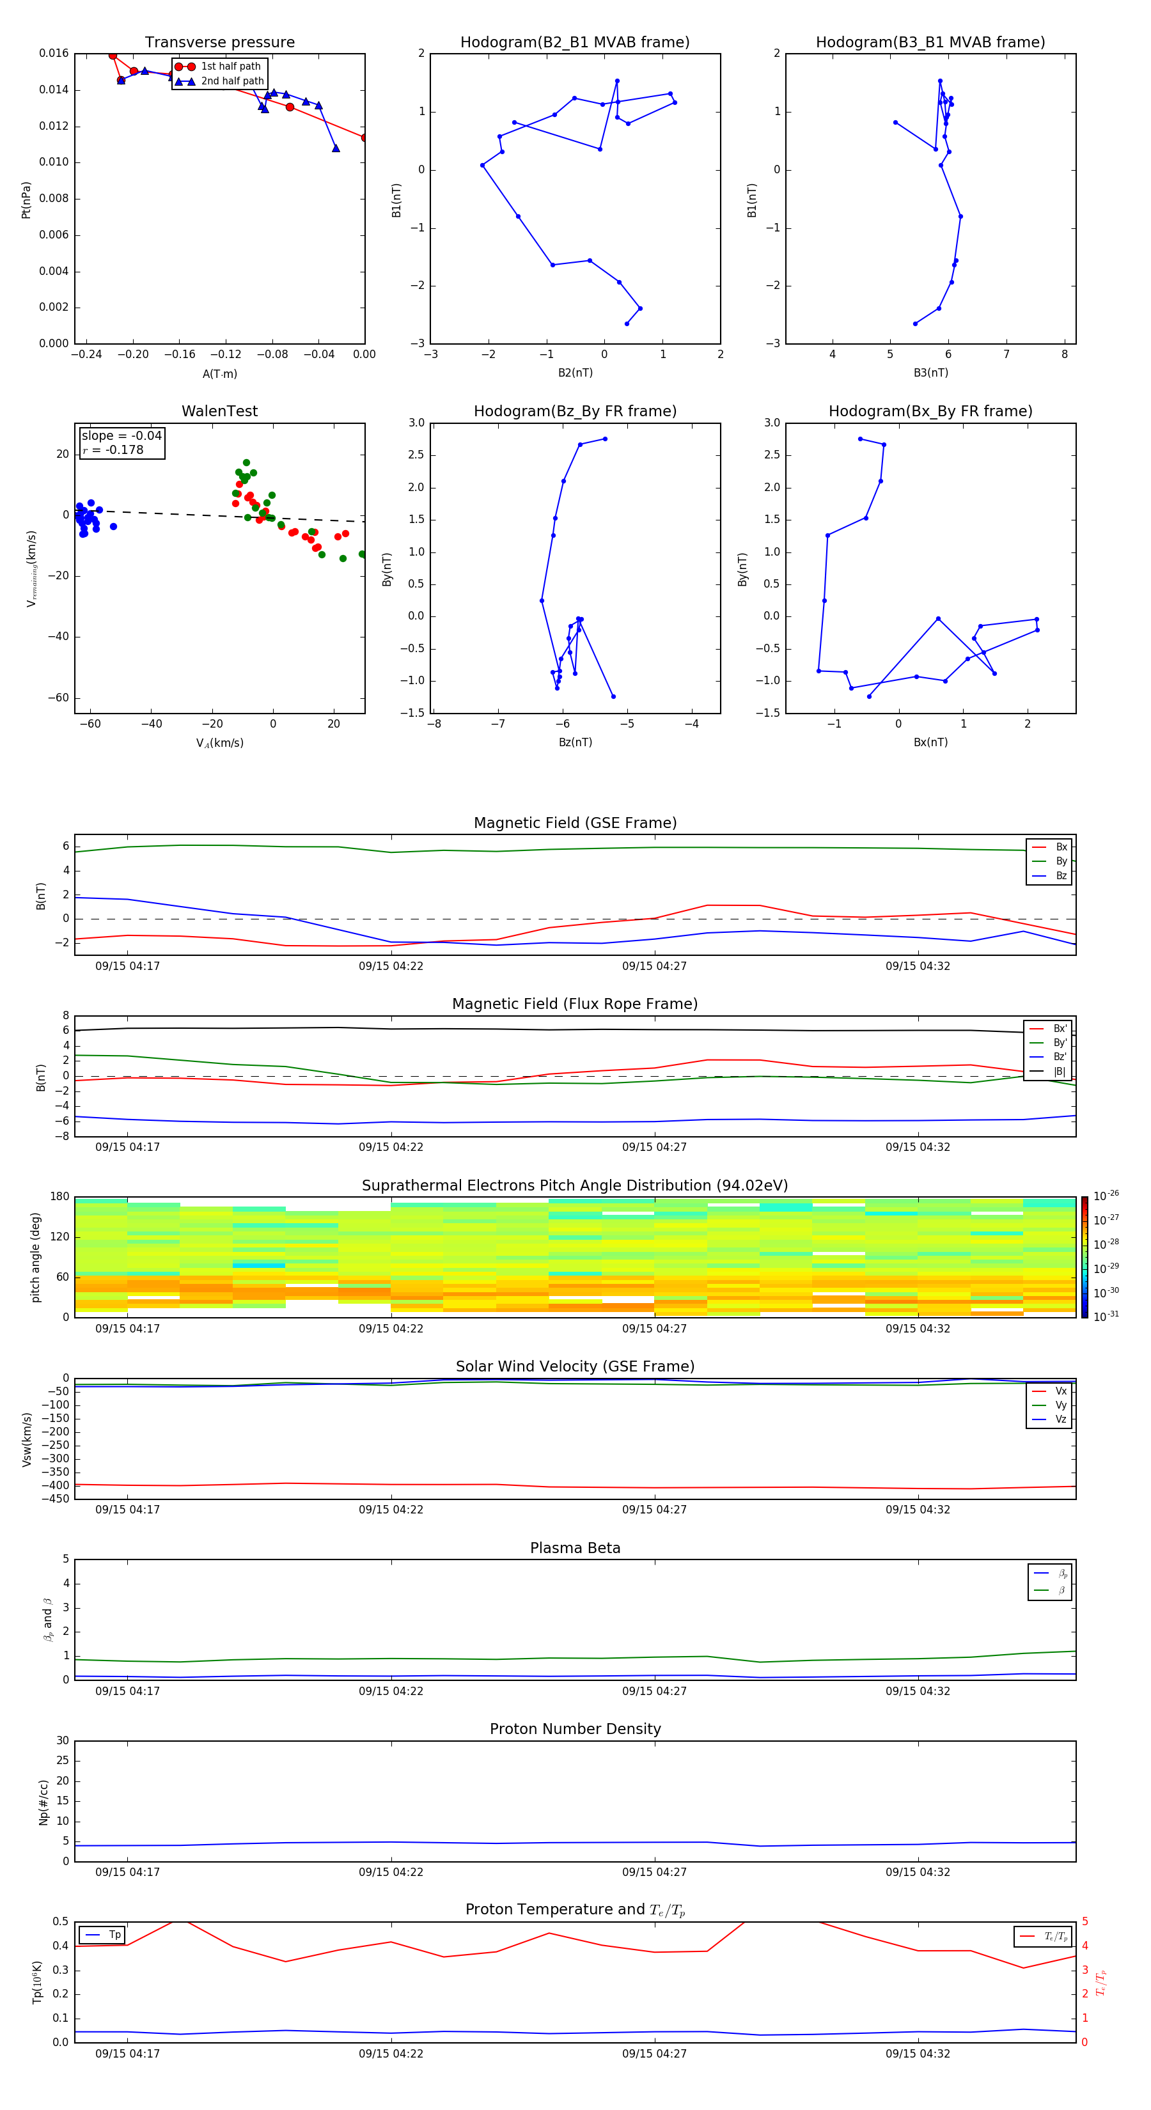Select the By' entry in Flux Rope legend
Image resolution: width=1151 pixels, height=2110 pixels.
point(1048,1043)
